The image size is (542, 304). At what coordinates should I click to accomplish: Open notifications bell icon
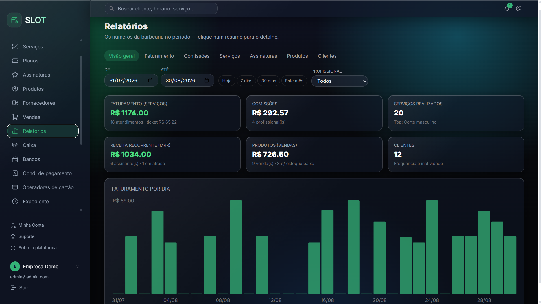pyautogui.click(x=507, y=8)
